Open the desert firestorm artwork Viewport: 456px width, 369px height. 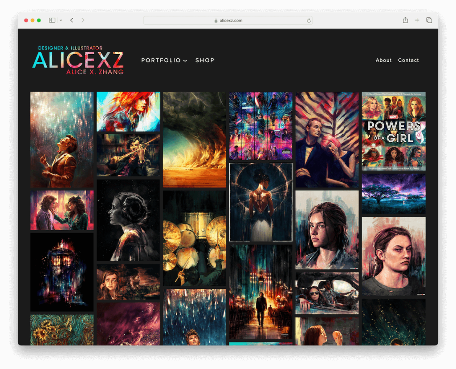(195, 140)
